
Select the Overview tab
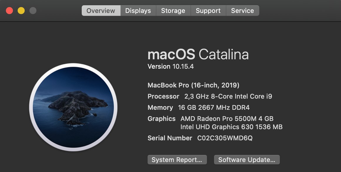[x=101, y=11]
